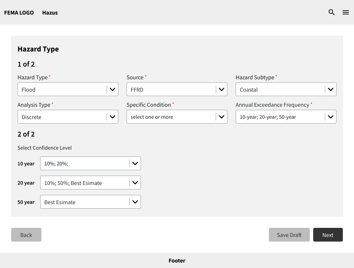Screen dimensions: 354x268
Task: Click the Hazard Subtype chevron arrow
Action: [331, 89]
